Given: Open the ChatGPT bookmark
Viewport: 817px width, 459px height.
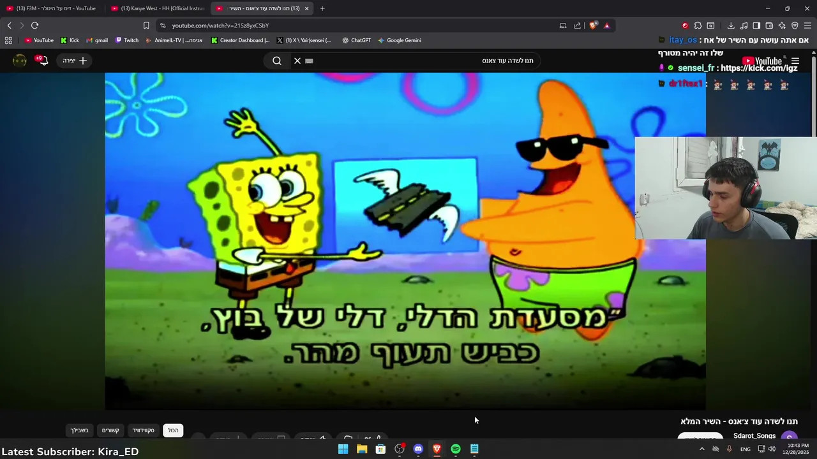Looking at the screenshot, I should point(356,40).
